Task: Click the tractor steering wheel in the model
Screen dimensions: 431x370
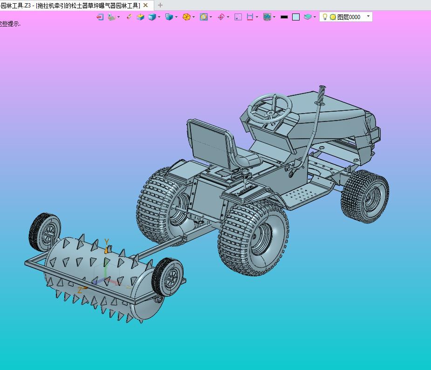Action: coord(270,108)
